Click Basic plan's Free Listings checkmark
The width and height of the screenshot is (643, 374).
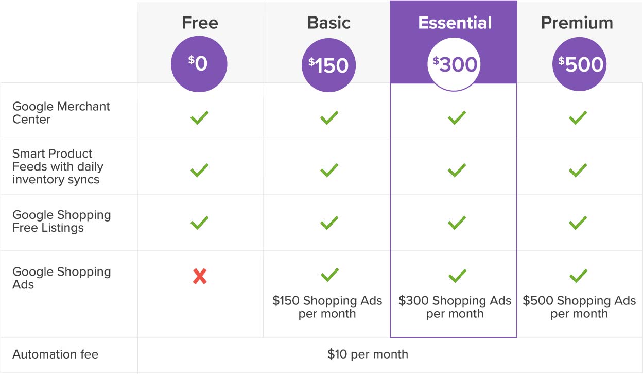click(x=329, y=223)
